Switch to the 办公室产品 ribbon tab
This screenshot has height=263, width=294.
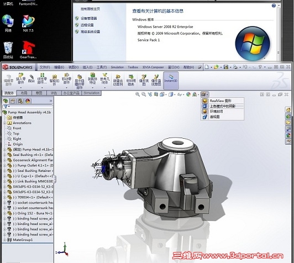pos(71,93)
